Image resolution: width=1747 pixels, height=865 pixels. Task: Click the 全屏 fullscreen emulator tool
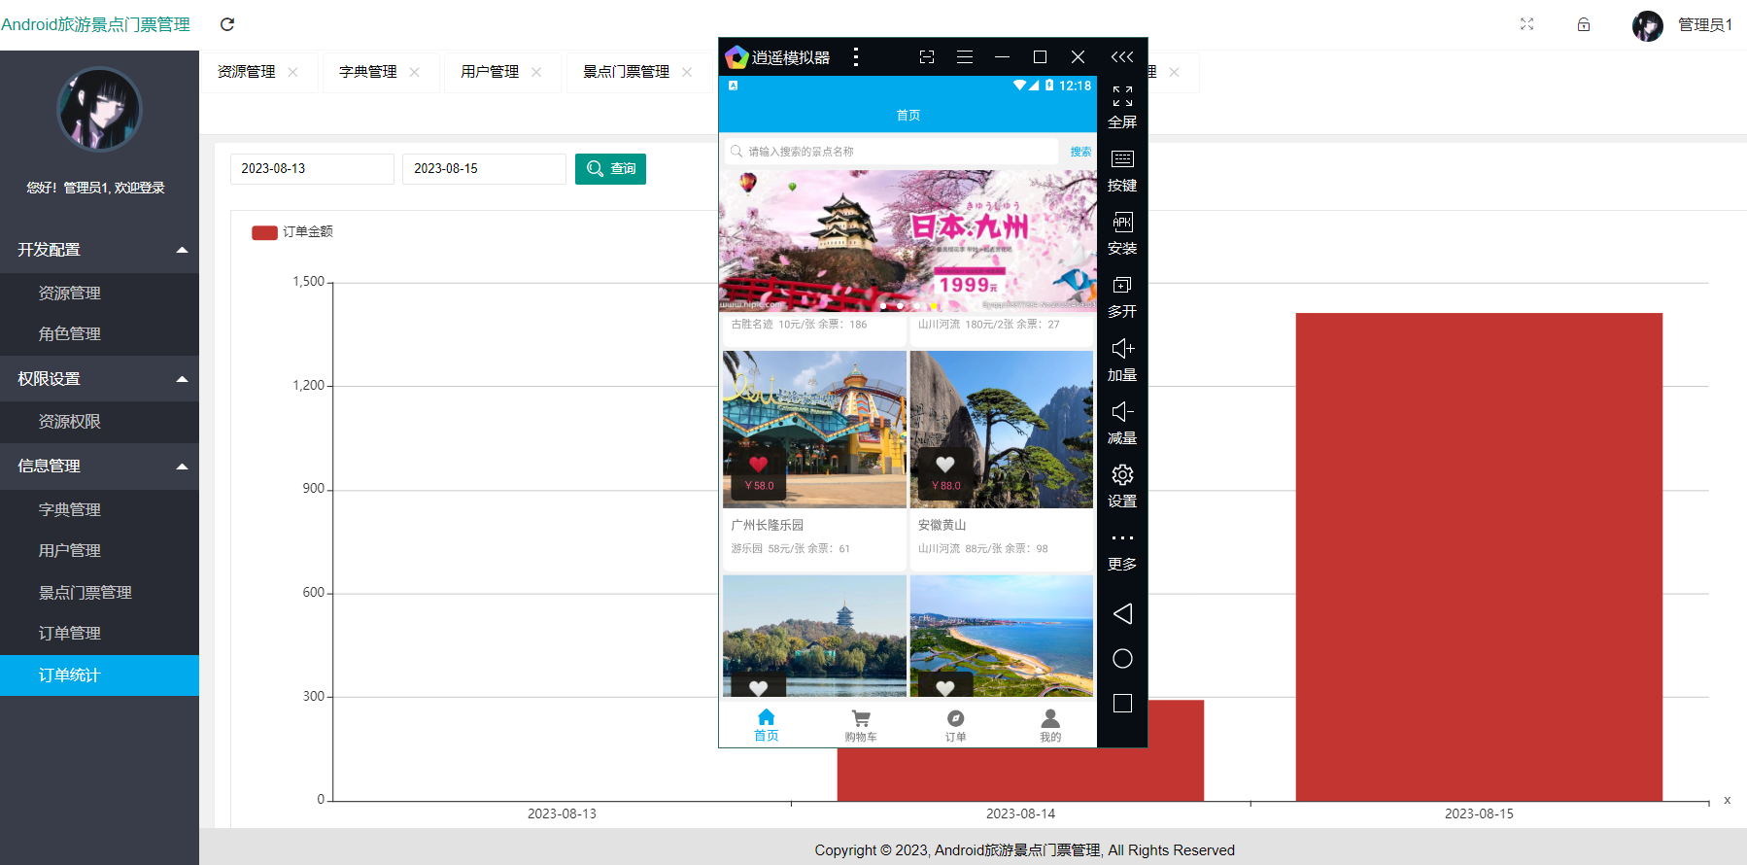point(1122,108)
